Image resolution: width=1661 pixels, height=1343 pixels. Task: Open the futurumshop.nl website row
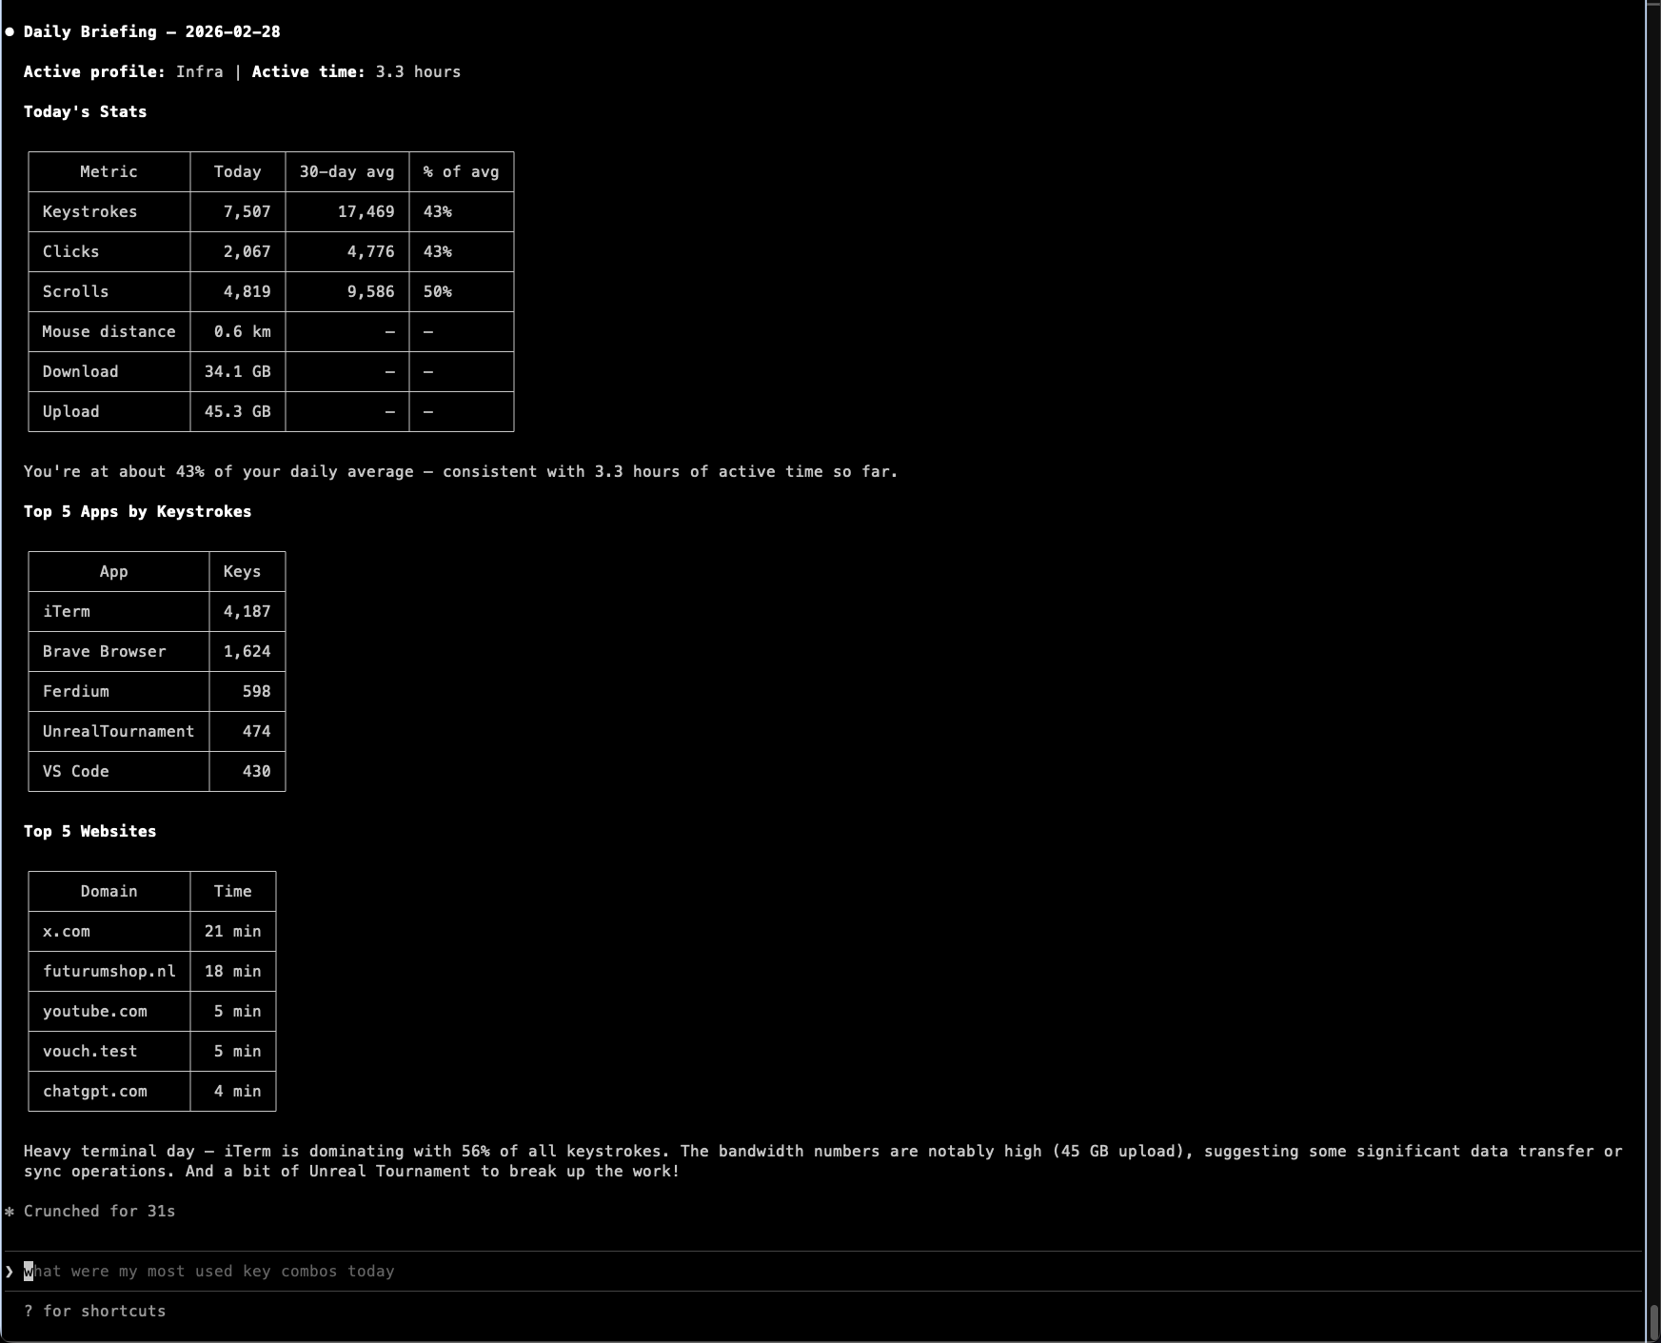pyautogui.click(x=109, y=971)
